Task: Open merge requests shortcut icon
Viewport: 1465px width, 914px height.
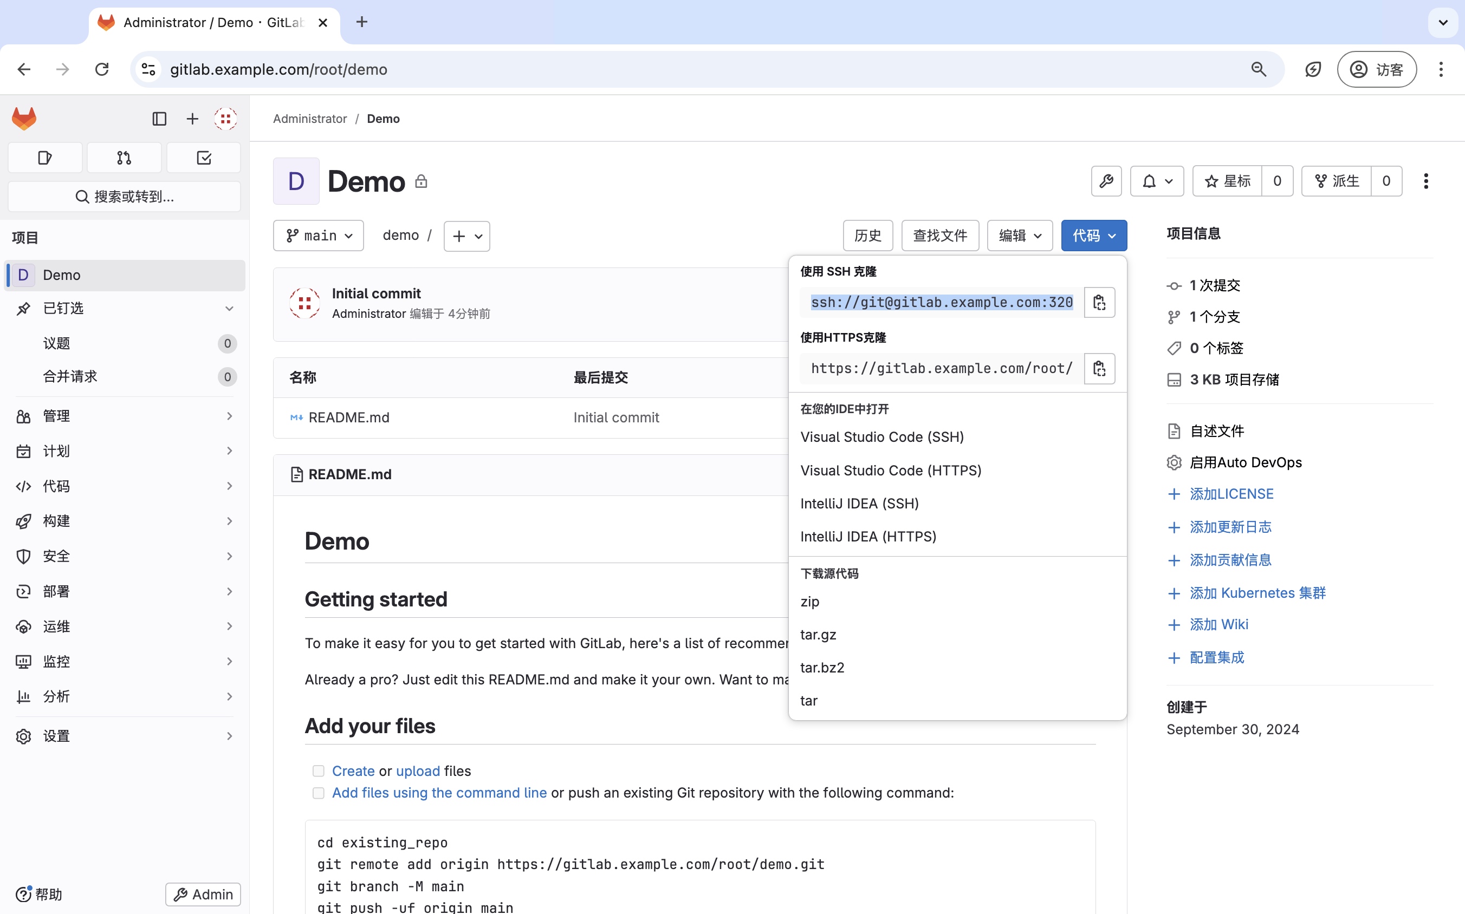Action: coord(124,158)
